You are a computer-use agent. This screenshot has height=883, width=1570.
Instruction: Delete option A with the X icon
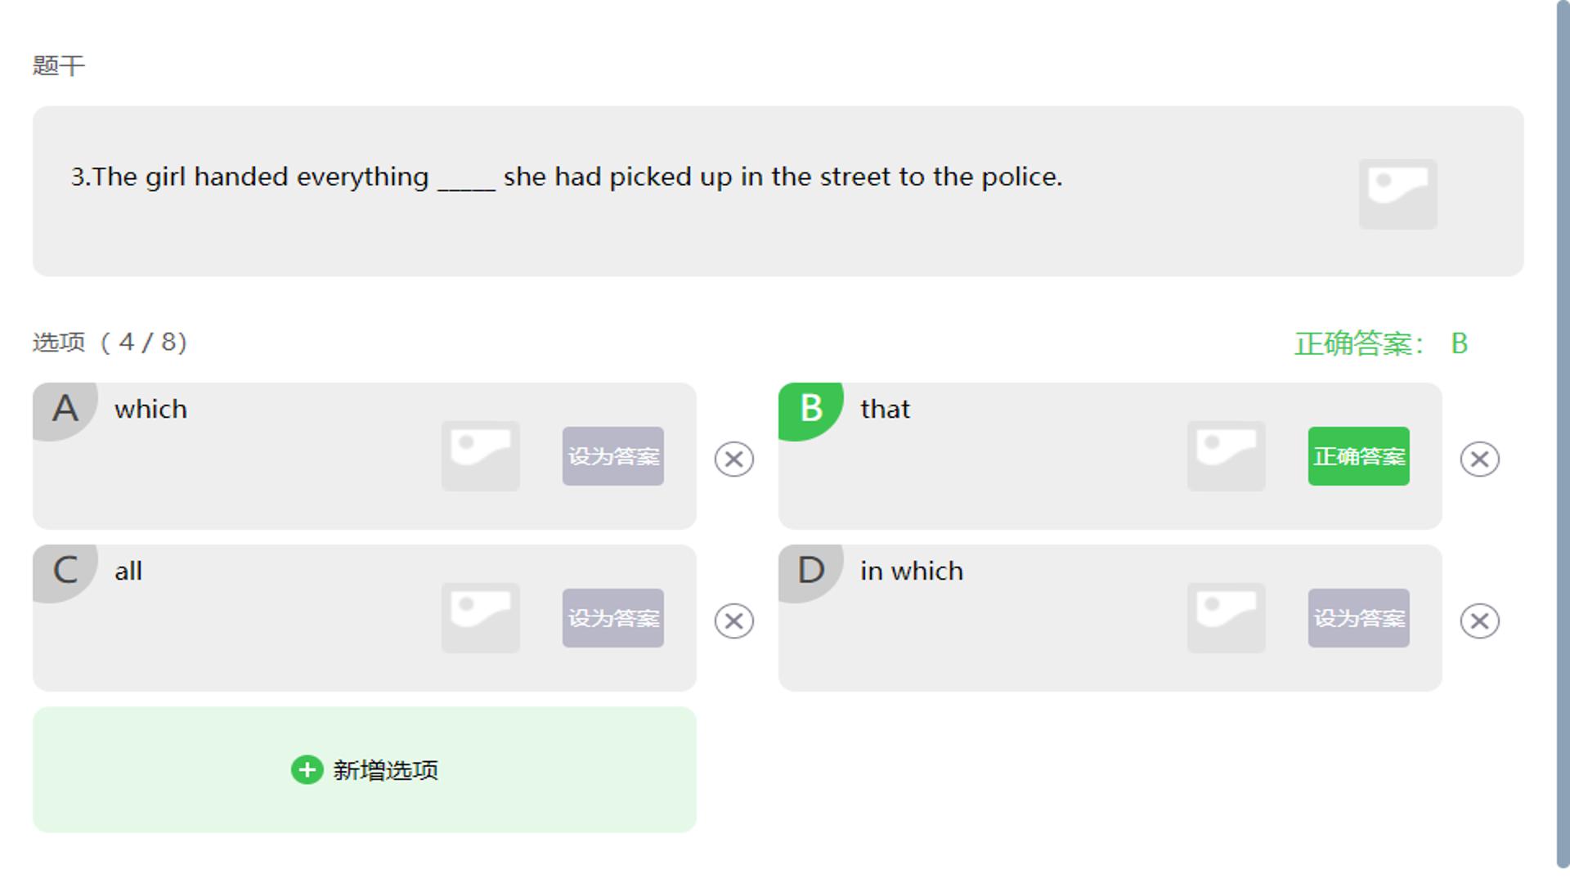734,459
